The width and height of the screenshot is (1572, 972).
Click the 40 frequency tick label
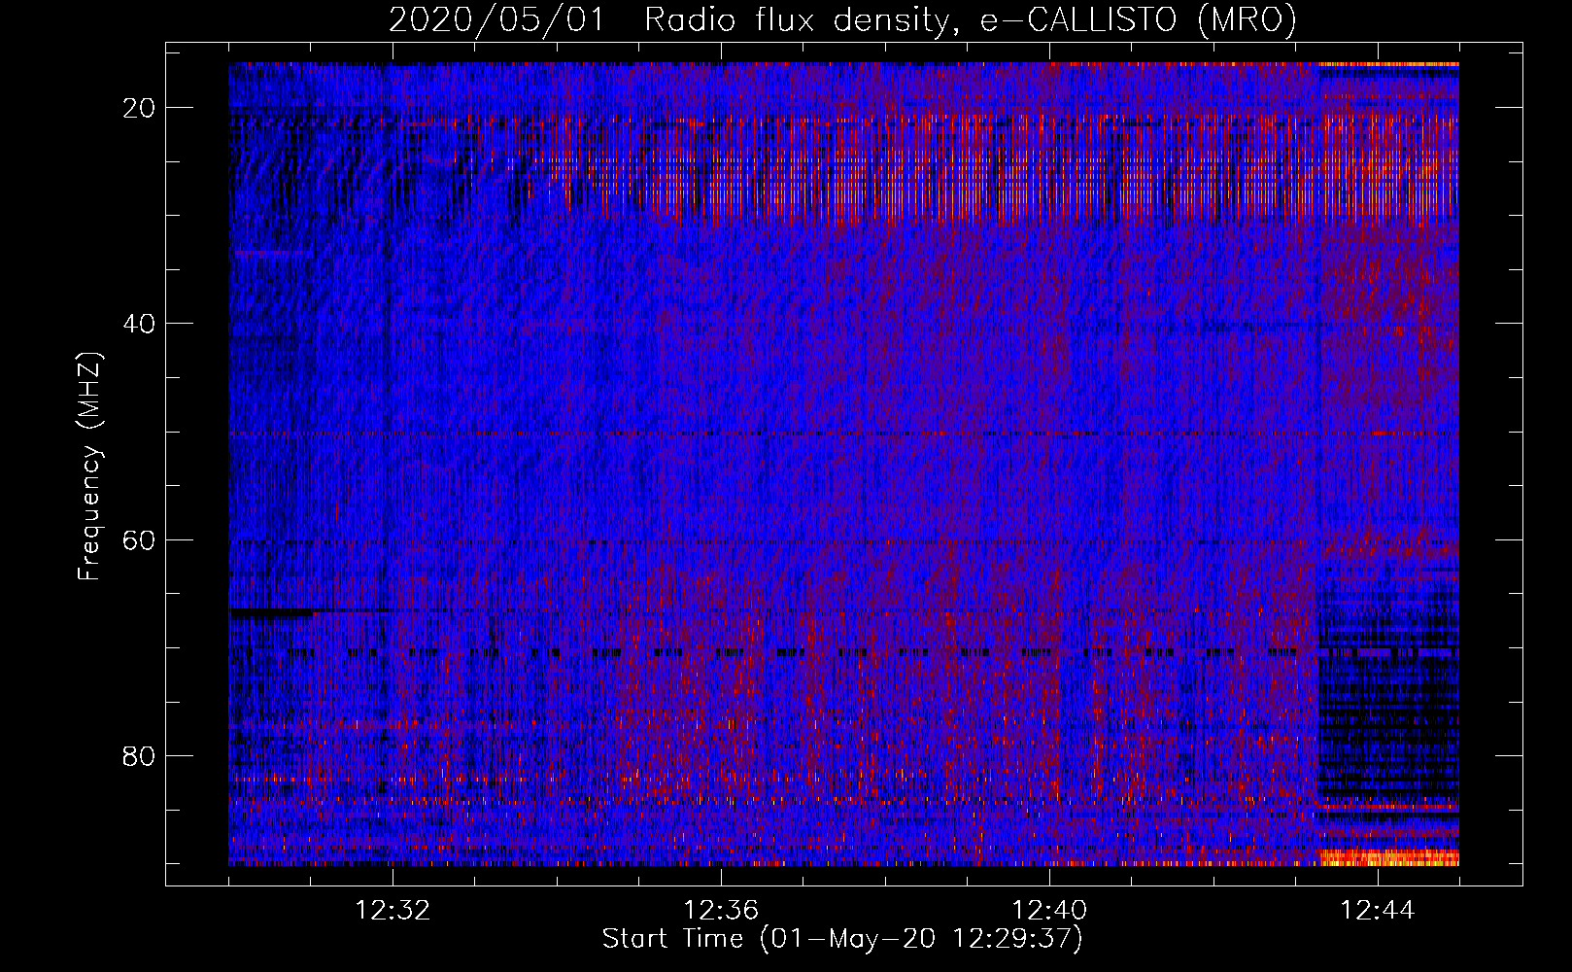[139, 324]
